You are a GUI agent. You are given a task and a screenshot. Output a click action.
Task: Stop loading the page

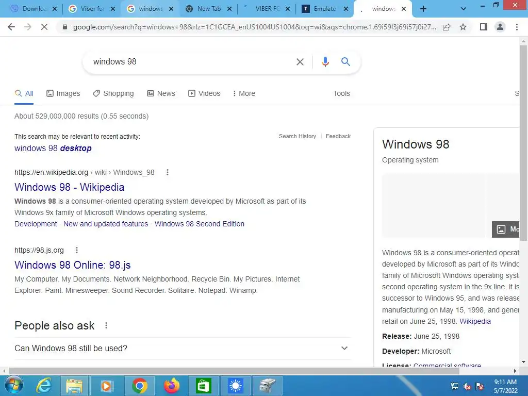(x=44, y=27)
